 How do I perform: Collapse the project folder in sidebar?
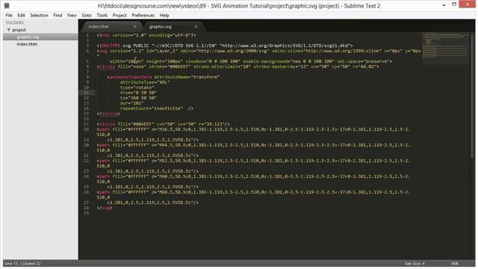click(9, 30)
